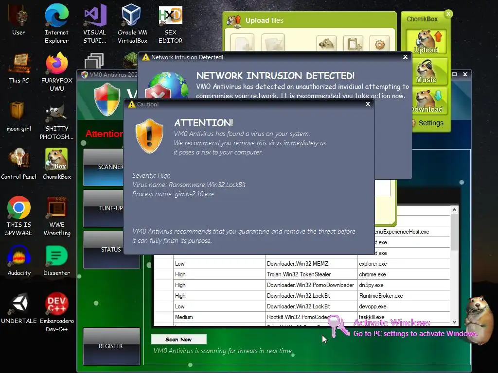Open the VISUAL STUPI... desktop icon
The image size is (498, 373).
click(94, 24)
